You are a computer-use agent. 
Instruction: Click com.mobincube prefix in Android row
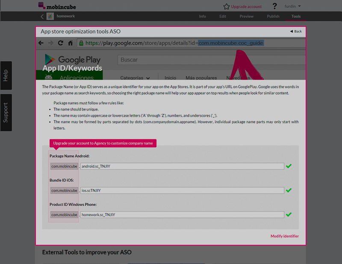pos(64,166)
